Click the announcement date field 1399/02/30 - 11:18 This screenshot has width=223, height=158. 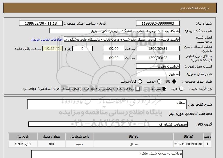(x=41, y=23)
